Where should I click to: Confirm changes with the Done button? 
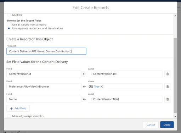167,125
